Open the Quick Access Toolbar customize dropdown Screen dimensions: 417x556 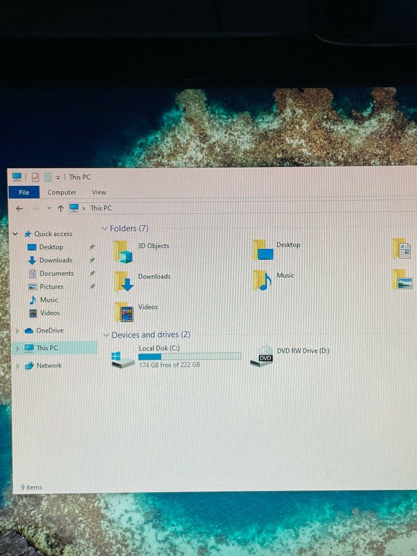59,177
